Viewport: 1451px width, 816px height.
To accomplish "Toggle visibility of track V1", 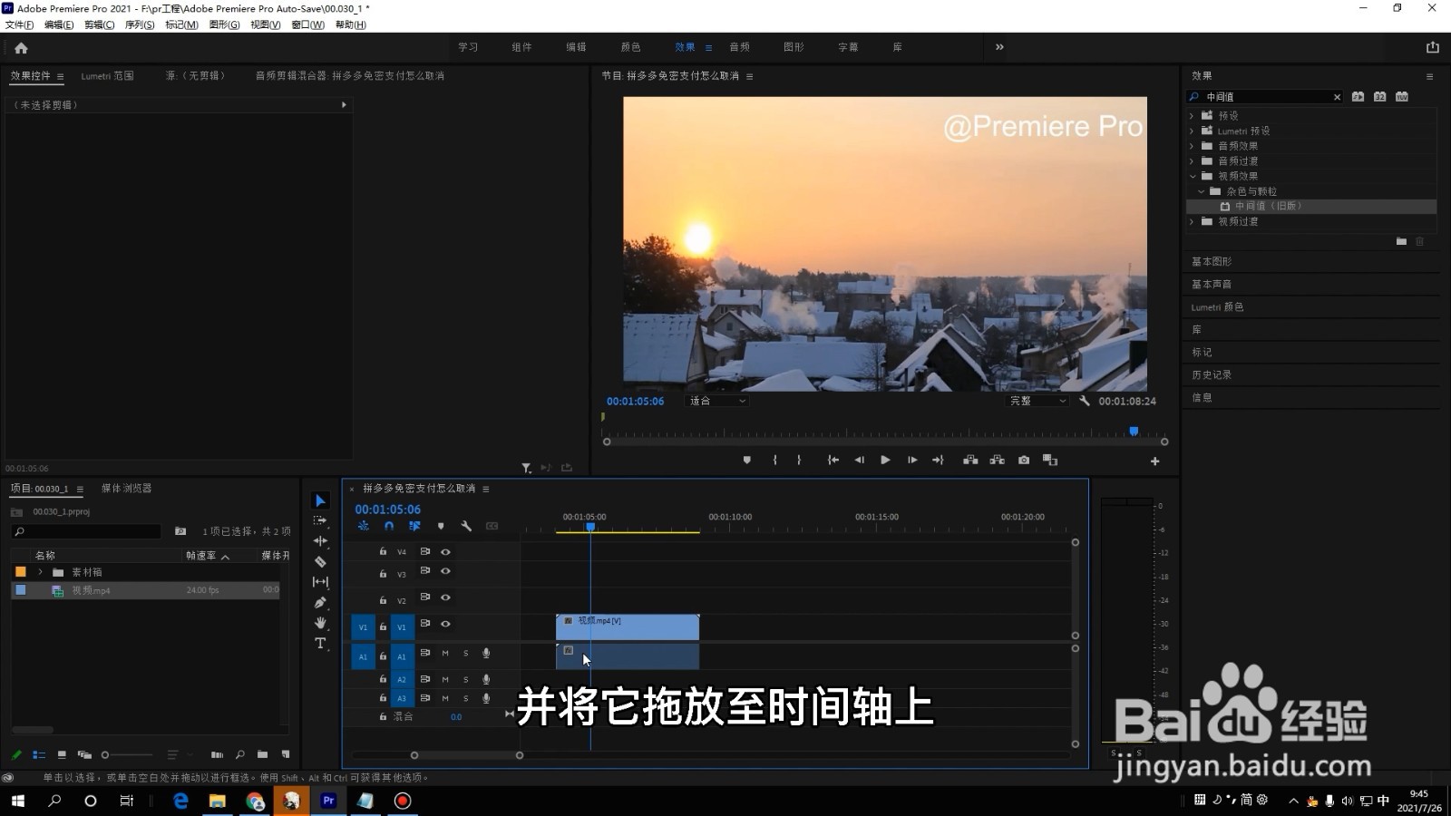I will point(446,624).
